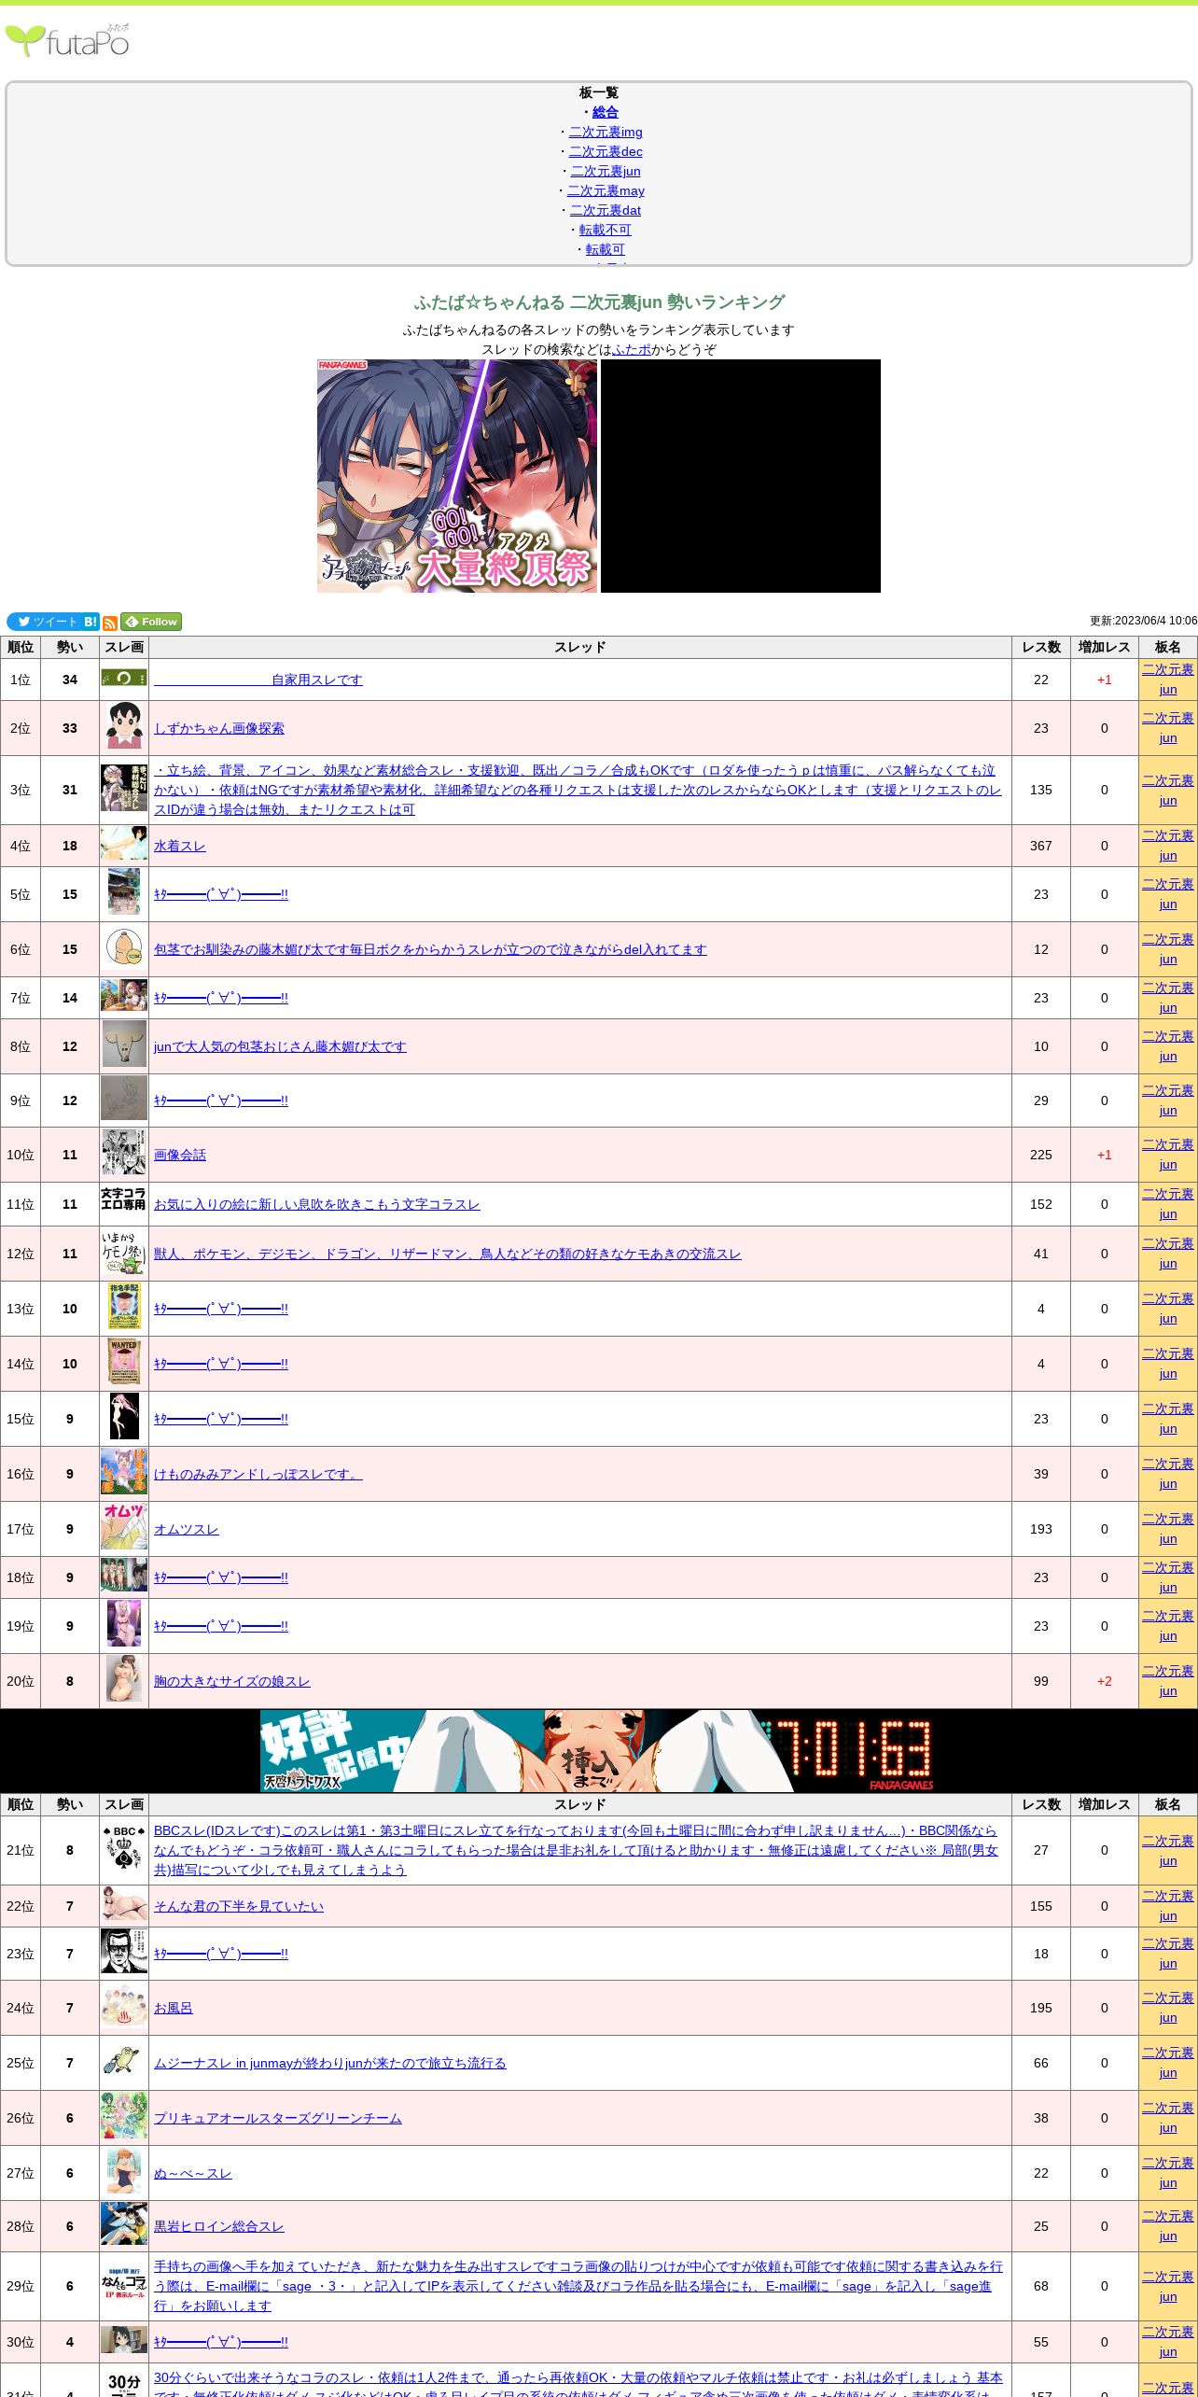Share via the Twitter ツイート button
Image resolution: width=1198 pixels, height=2397 pixels.
tap(44, 622)
